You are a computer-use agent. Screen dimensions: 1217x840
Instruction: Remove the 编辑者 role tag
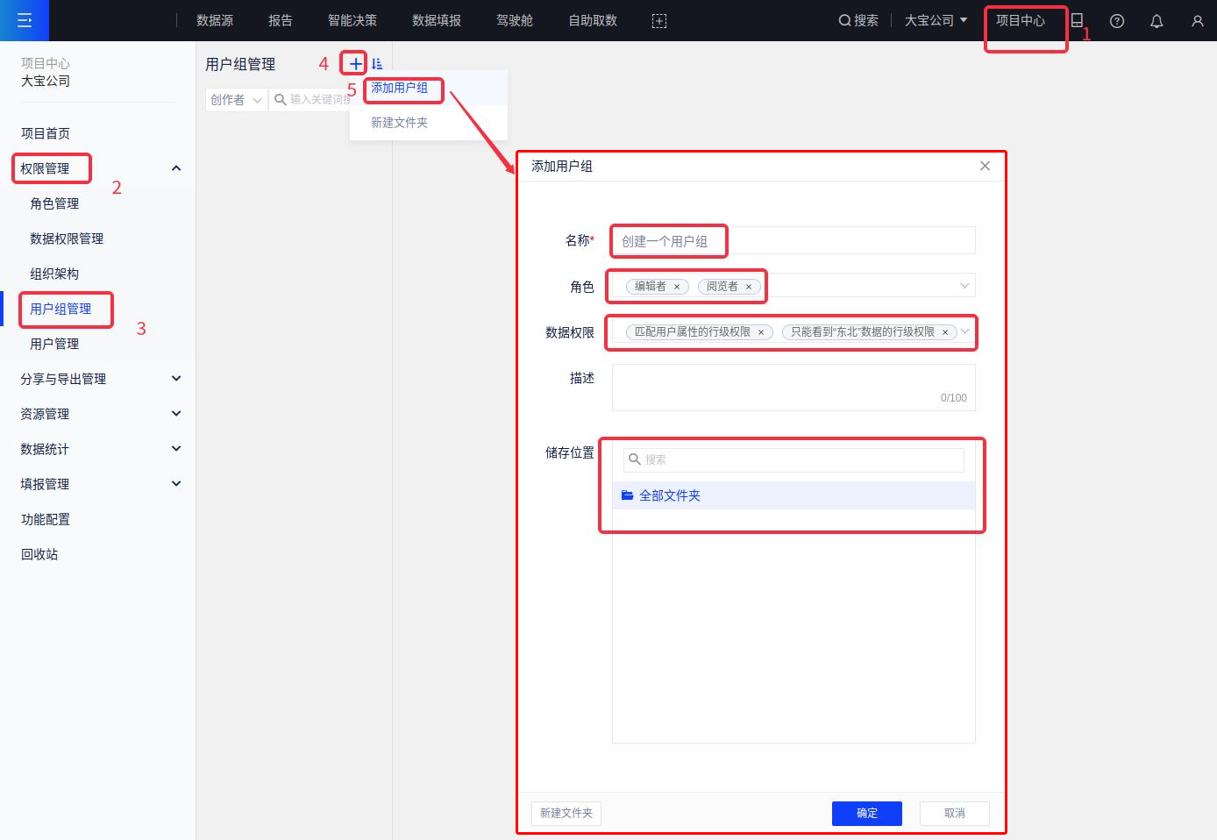point(677,287)
